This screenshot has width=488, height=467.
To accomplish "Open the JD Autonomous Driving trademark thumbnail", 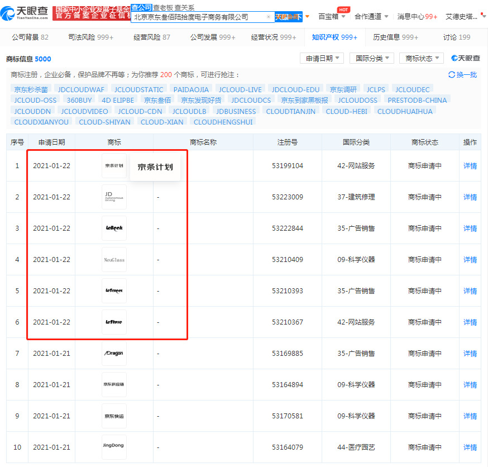I will pyautogui.click(x=114, y=197).
